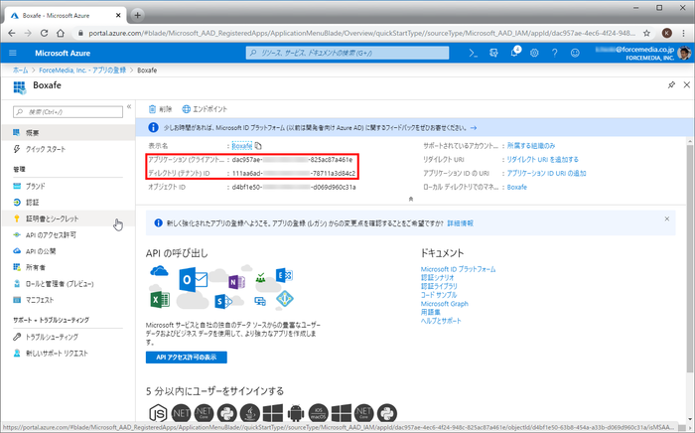This screenshot has width=695, height=433.
Task: Click the Boxafe display name link
Action: (242, 146)
